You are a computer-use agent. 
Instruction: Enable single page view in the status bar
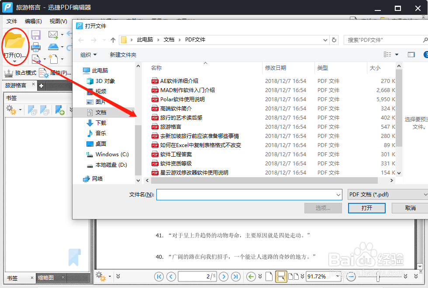270,276
